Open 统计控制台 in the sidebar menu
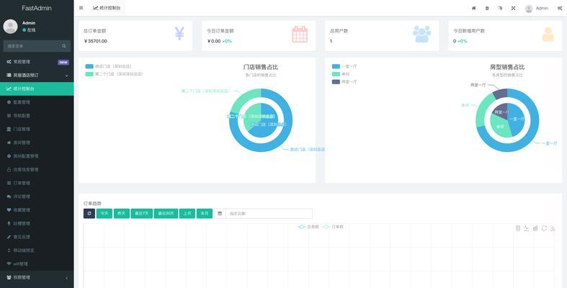This screenshot has height=288, width=567. (x=37, y=89)
